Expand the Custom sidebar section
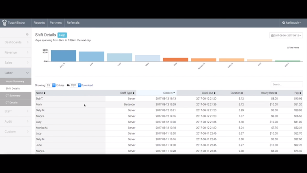The width and height of the screenshot is (307, 173). 16,132
